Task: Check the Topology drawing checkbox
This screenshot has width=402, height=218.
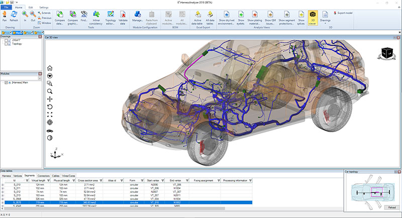Action: pyautogui.click(x=7, y=44)
